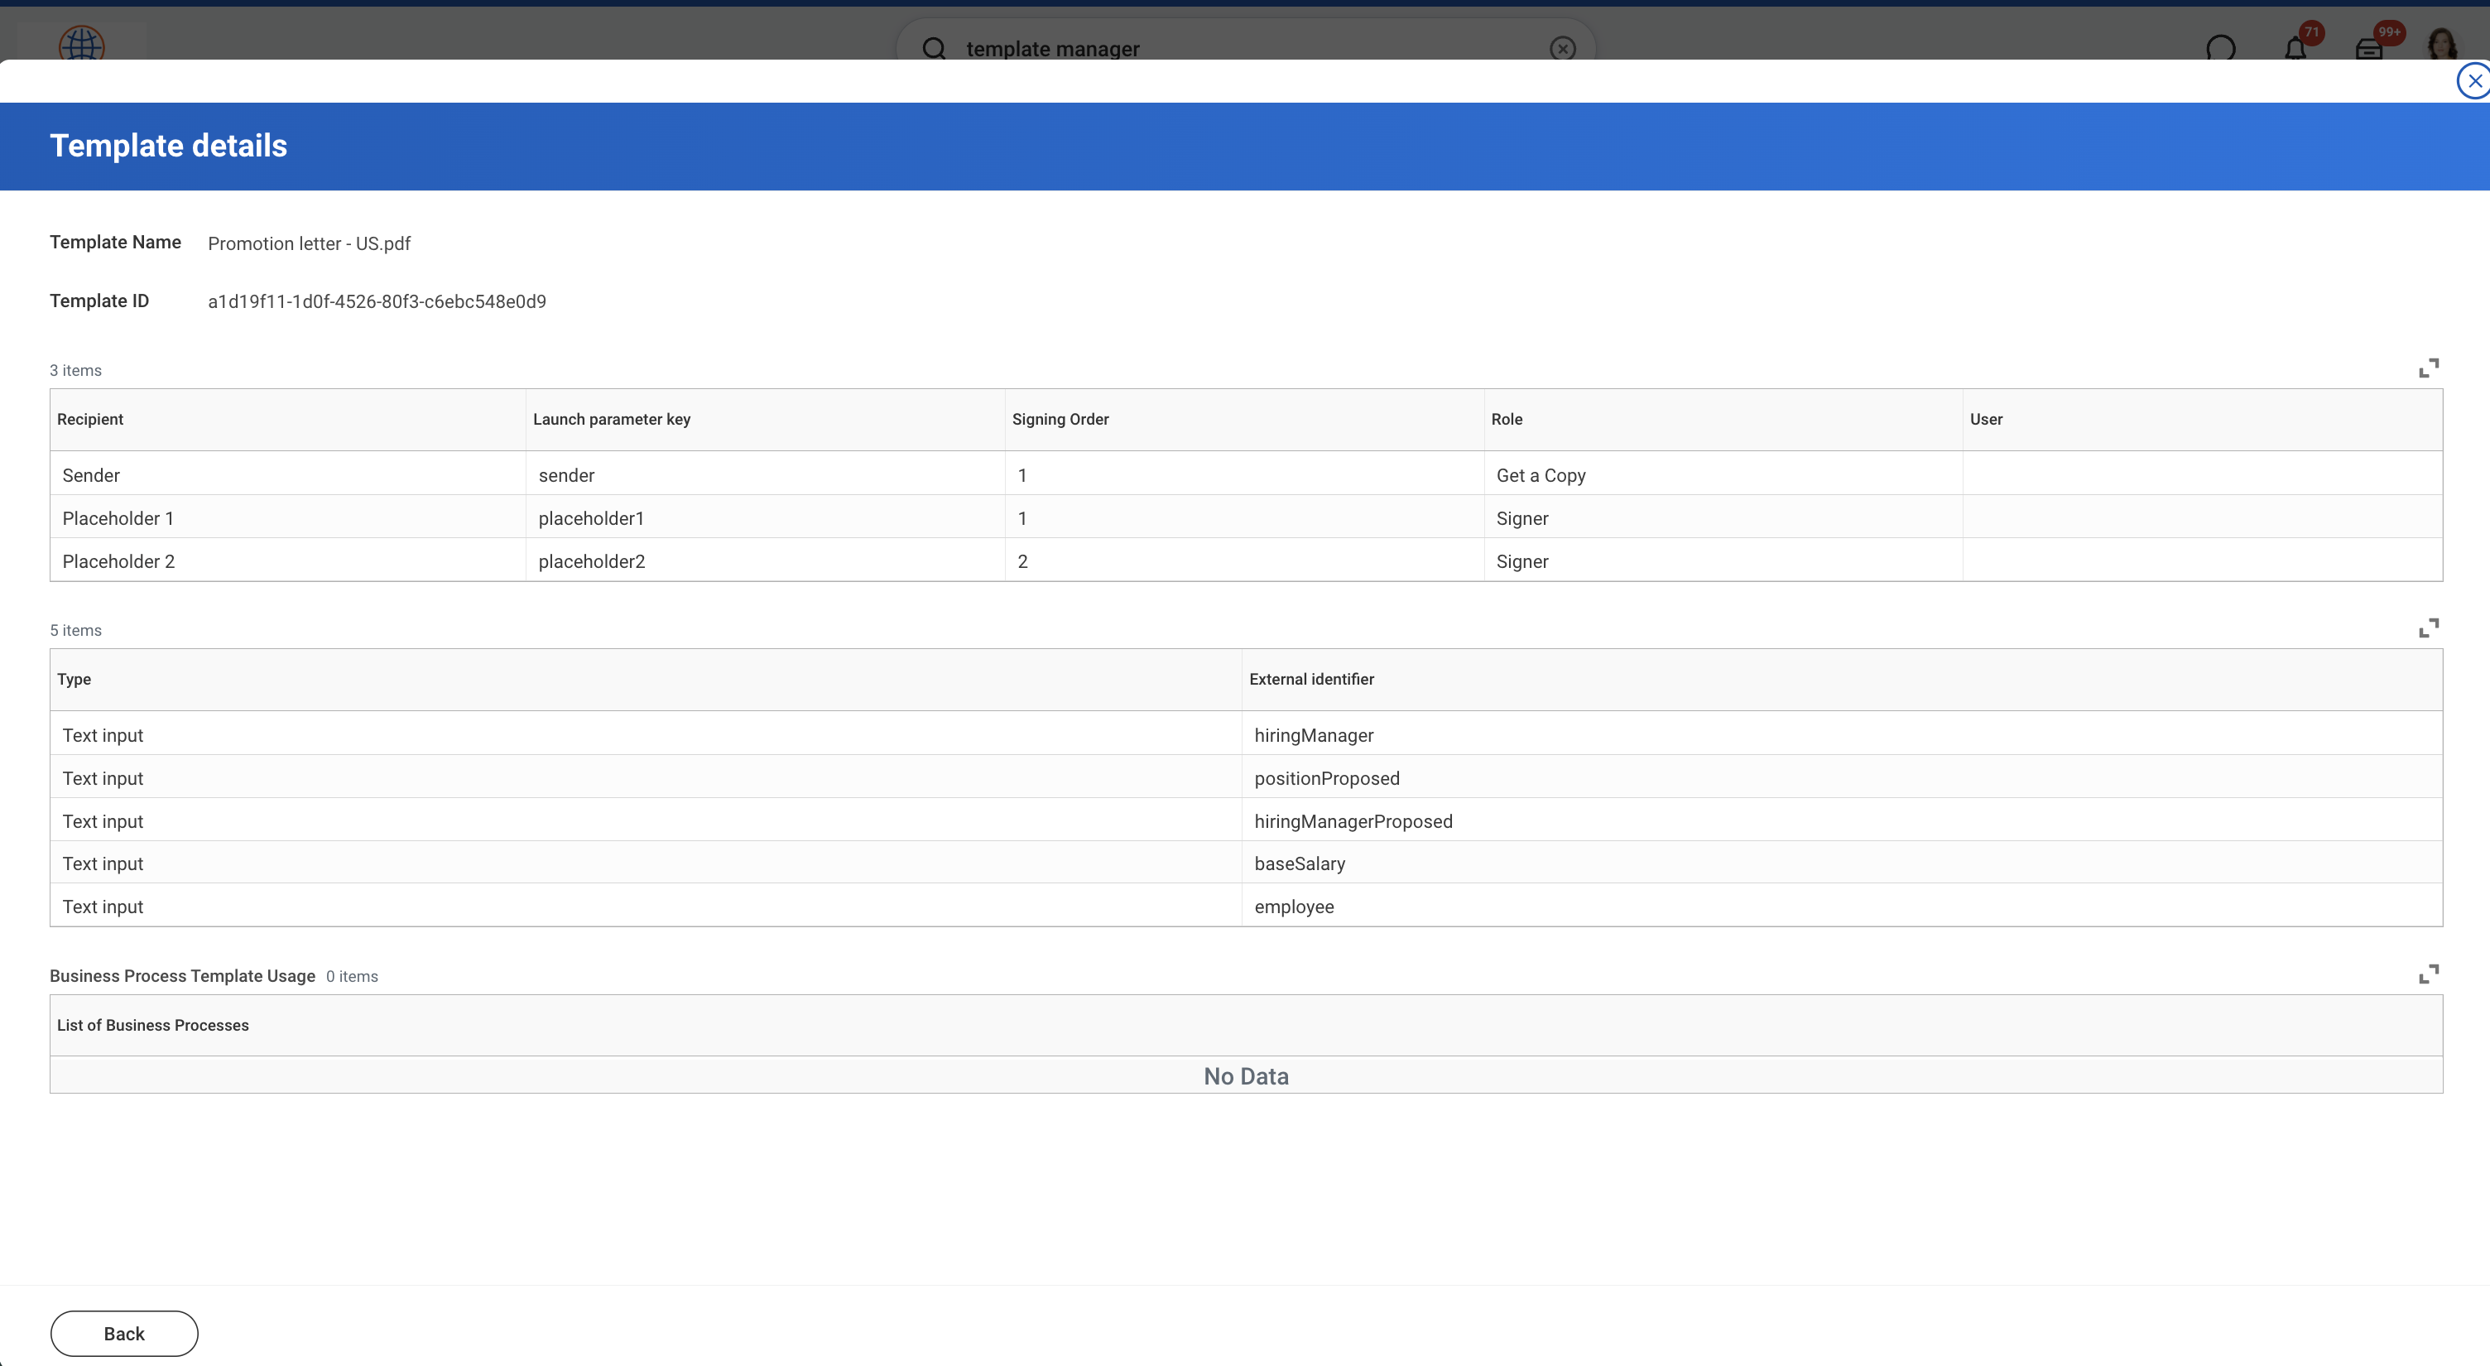Open the notifications bell
The height and width of the screenshot is (1366, 2490).
[x=2296, y=46]
